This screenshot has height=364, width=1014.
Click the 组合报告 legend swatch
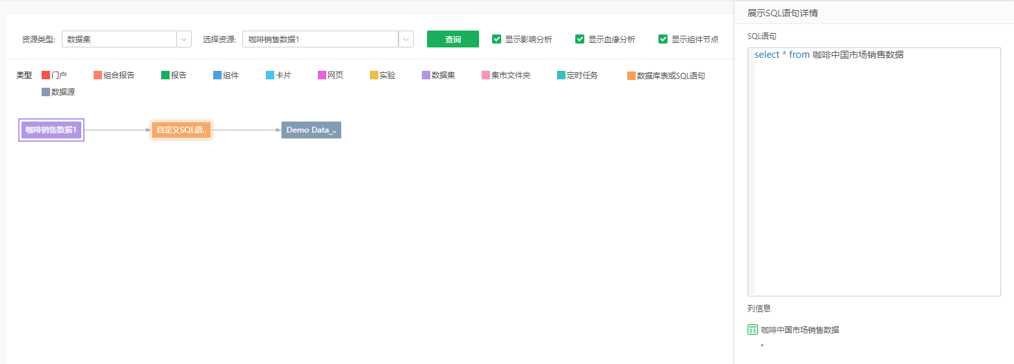(x=97, y=75)
